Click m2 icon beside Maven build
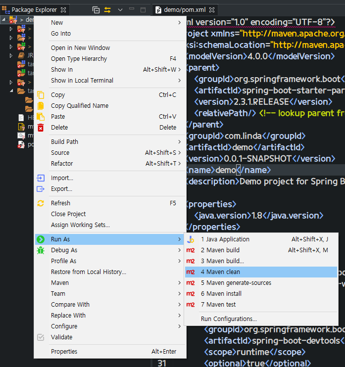The image size is (345, 367). point(191,250)
